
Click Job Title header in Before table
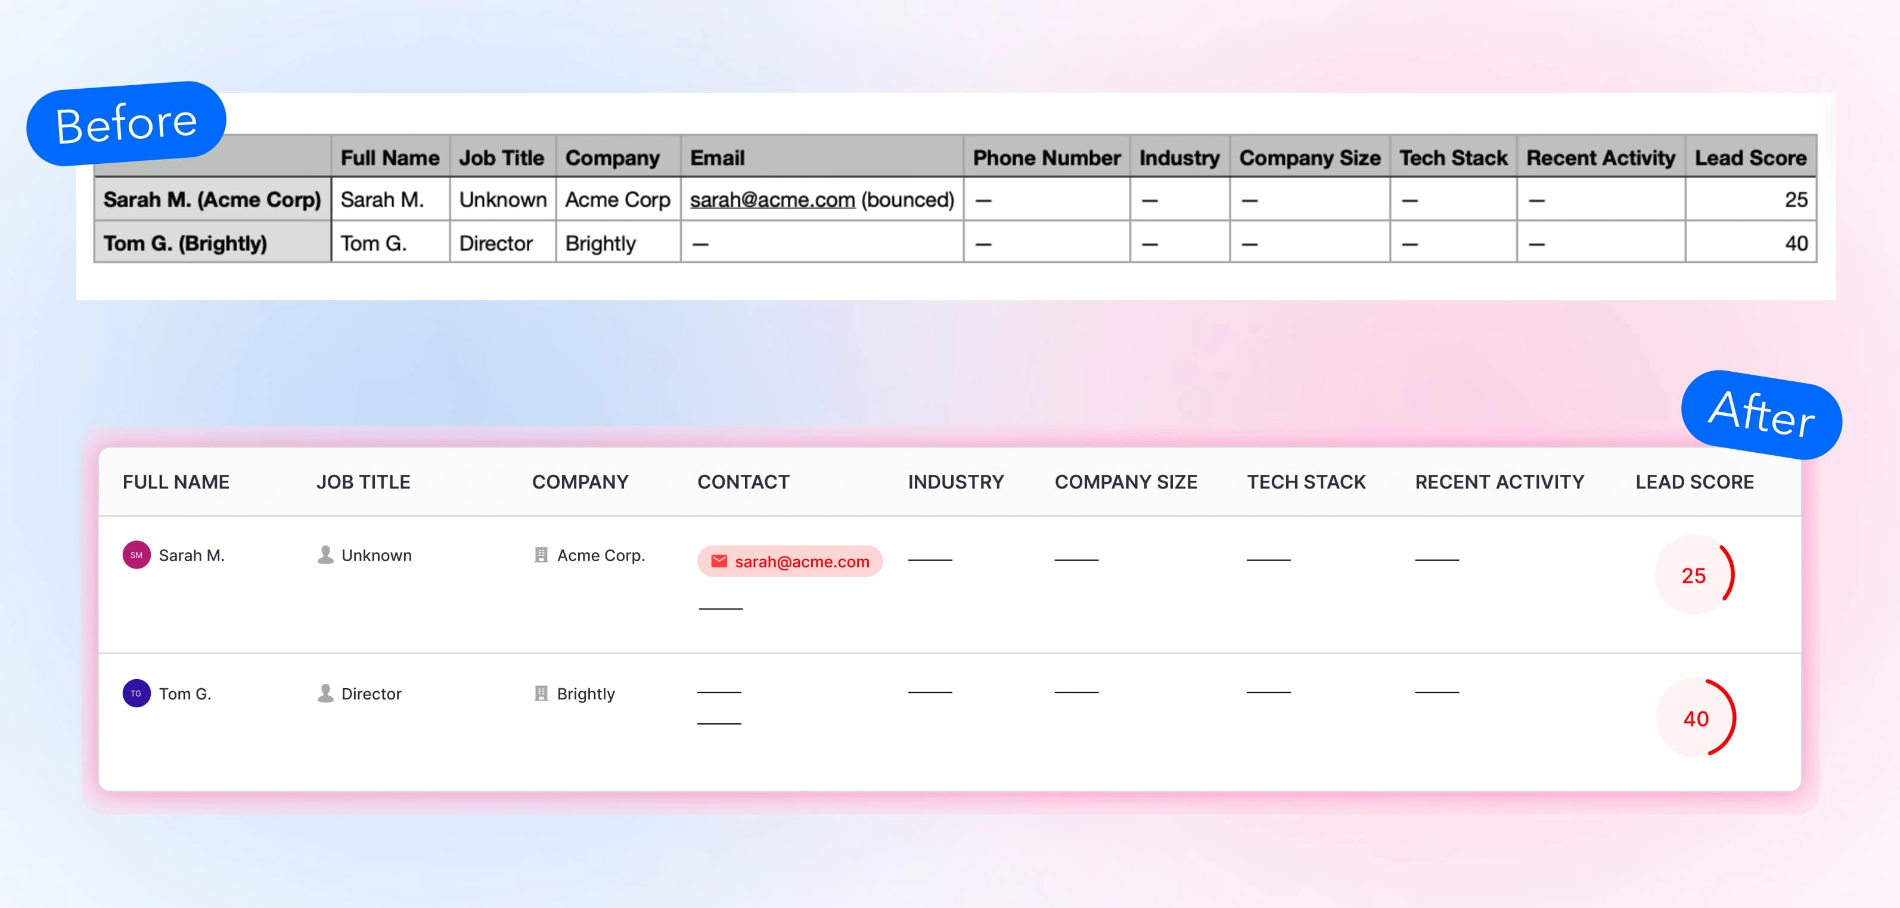[502, 157]
